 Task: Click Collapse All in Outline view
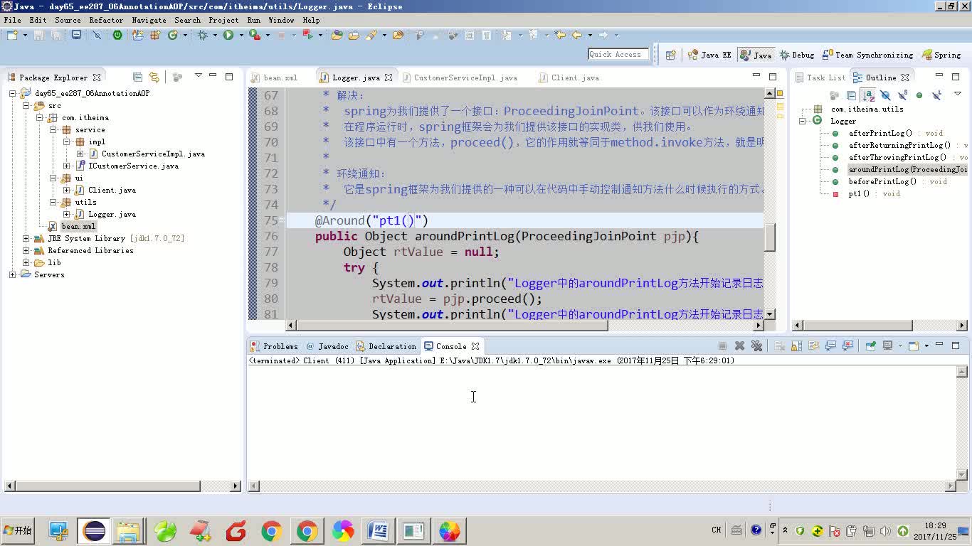coord(851,95)
